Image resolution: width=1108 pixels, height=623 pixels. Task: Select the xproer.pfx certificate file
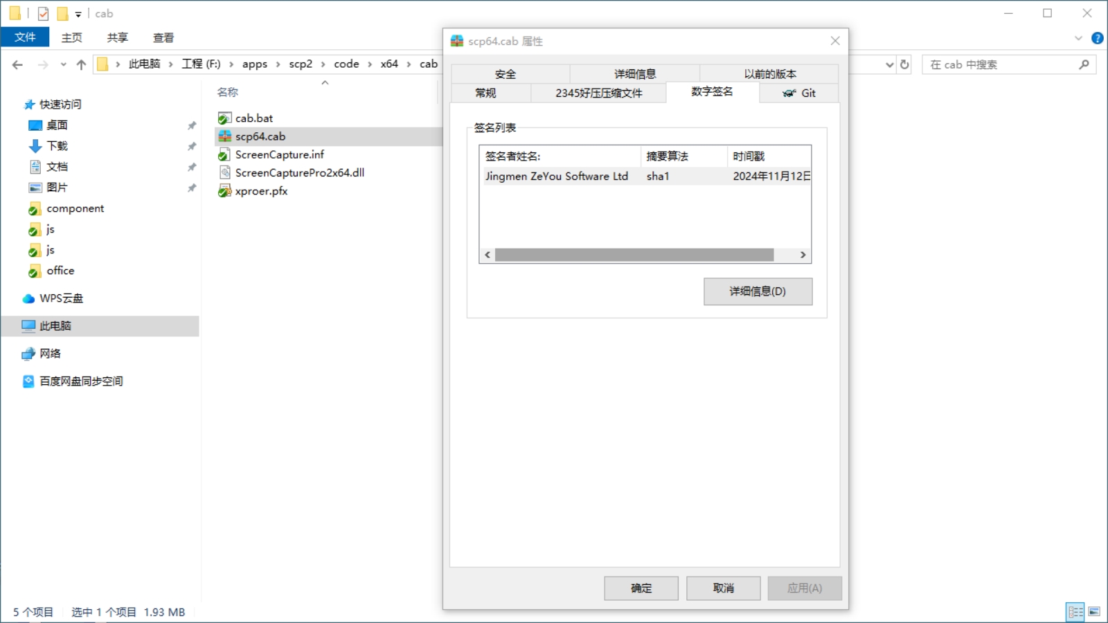pyautogui.click(x=261, y=191)
